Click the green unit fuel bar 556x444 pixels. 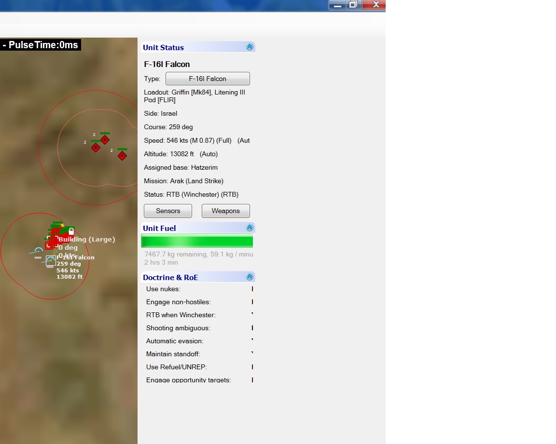pyautogui.click(x=197, y=241)
